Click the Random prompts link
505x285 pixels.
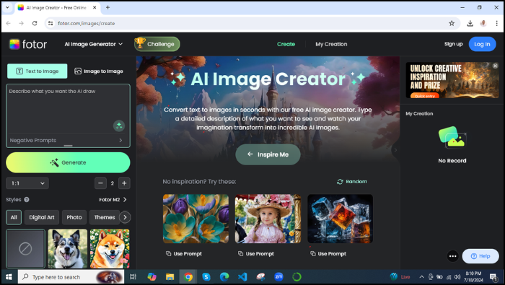click(x=352, y=182)
